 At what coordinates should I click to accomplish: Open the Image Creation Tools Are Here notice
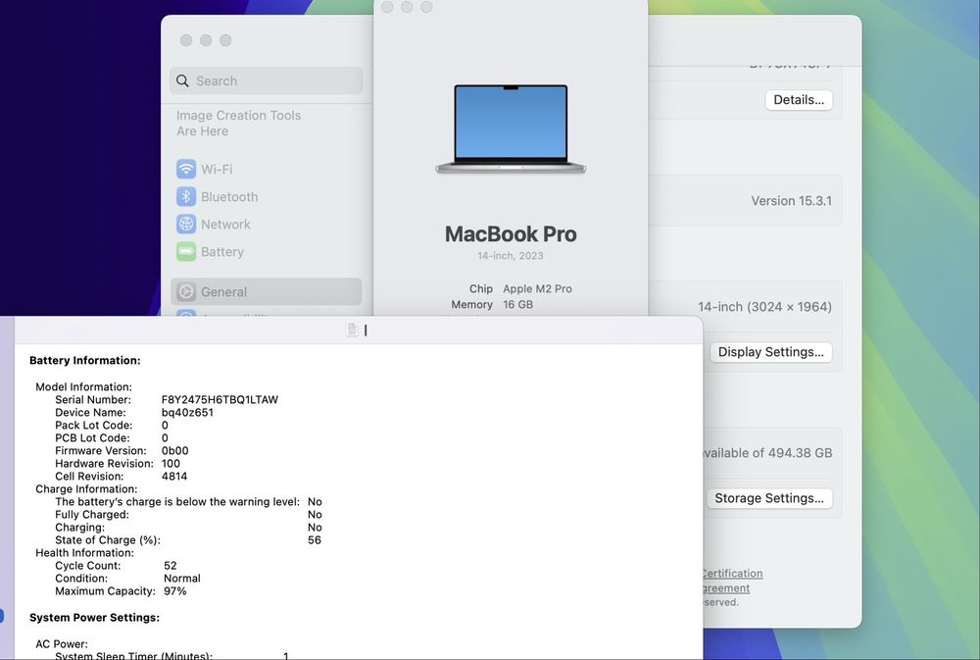point(239,124)
